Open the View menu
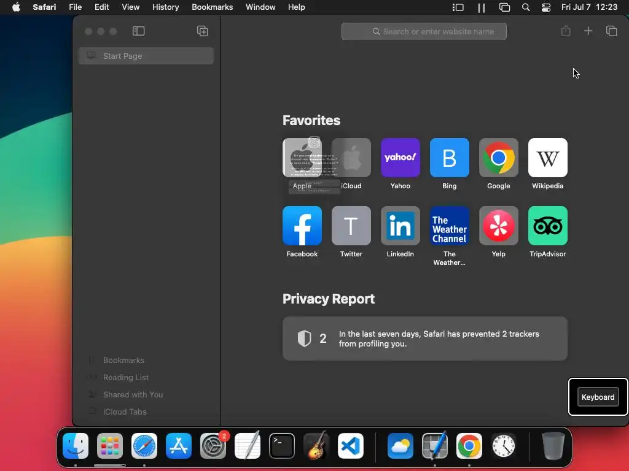The image size is (629, 471). pos(130,7)
